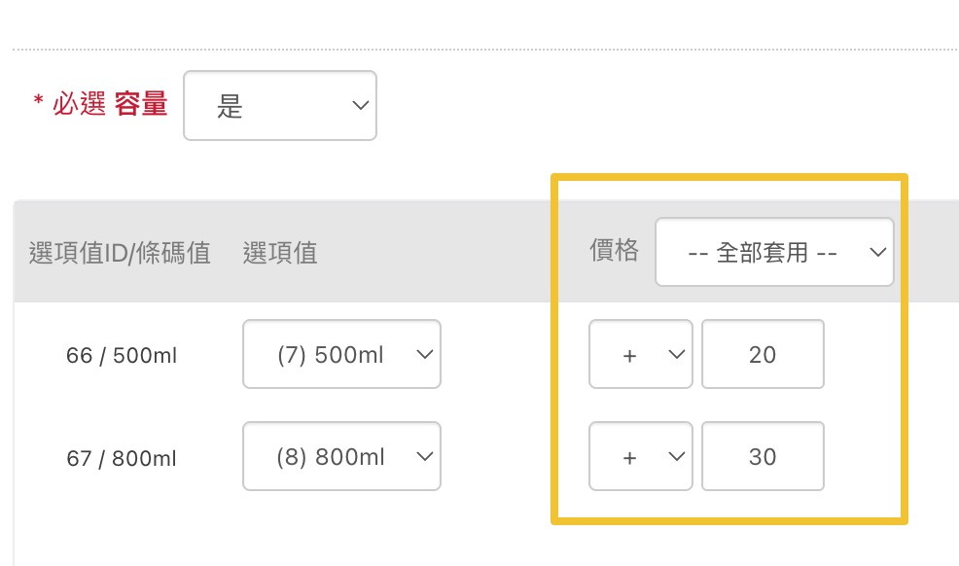This screenshot has width=959, height=566.
Task: Click chevron arrow on (8) 800ml select
Action: pos(424,456)
